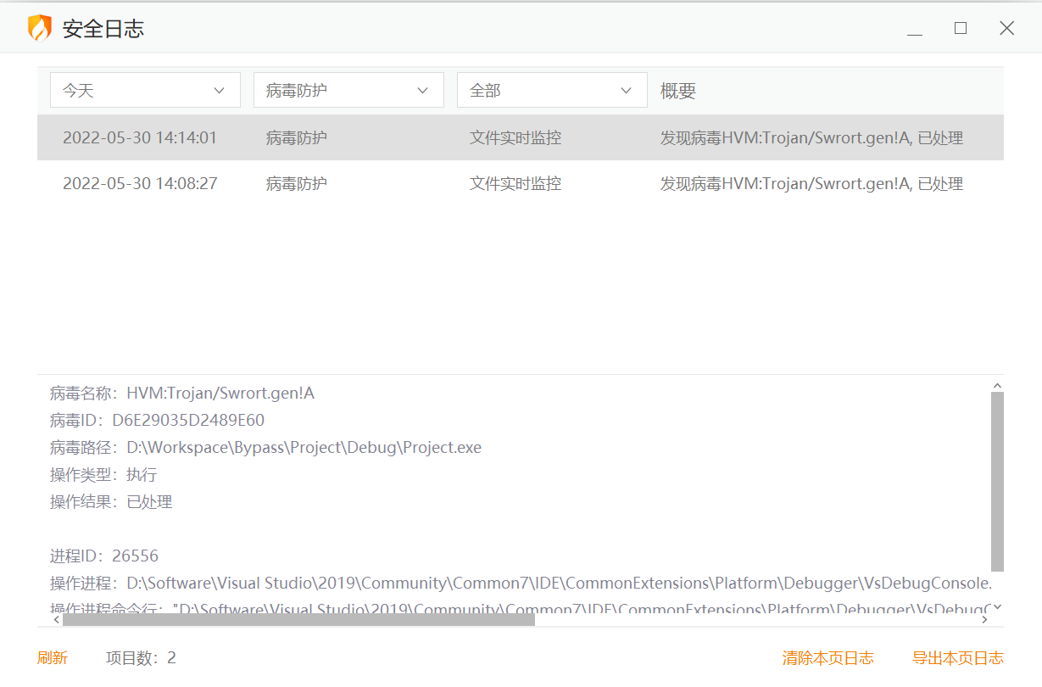This screenshot has height=687, width=1042.
Task: Click the horizontal scrollbar left arrow
Action: pyautogui.click(x=56, y=620)
